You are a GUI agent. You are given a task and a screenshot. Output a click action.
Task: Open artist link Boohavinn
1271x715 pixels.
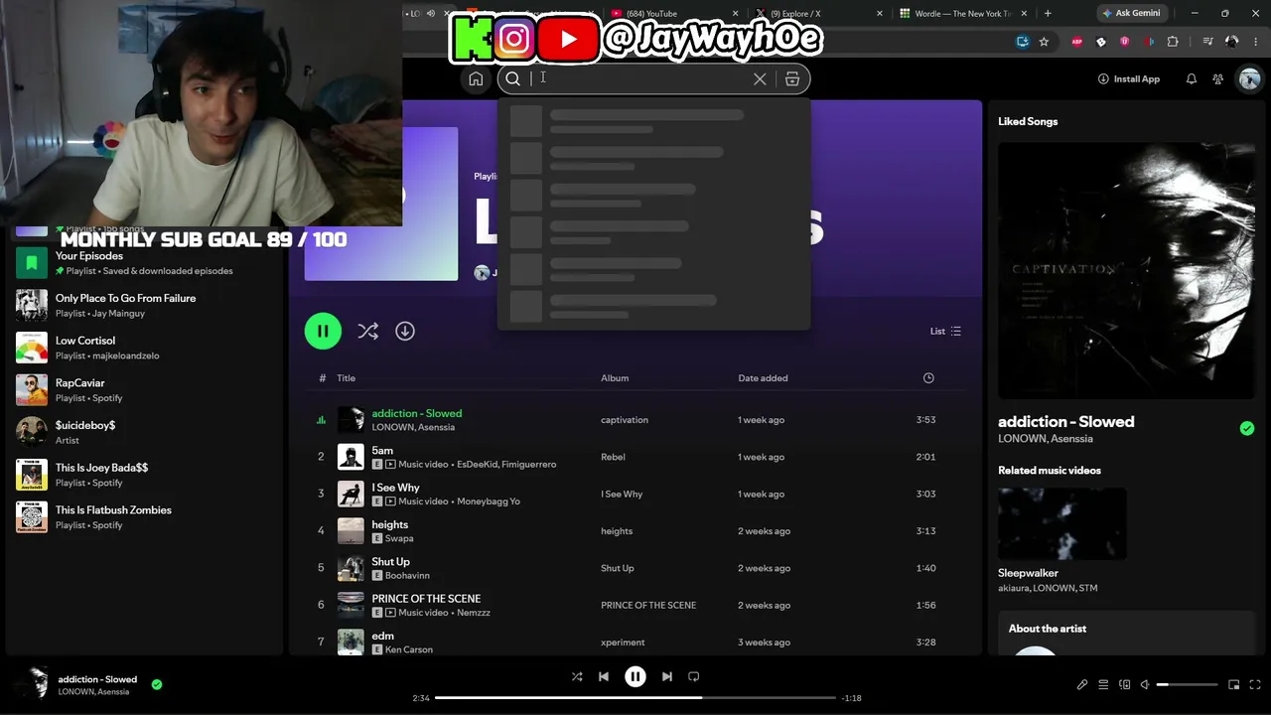pyautogui.click(x=407, y=576)
